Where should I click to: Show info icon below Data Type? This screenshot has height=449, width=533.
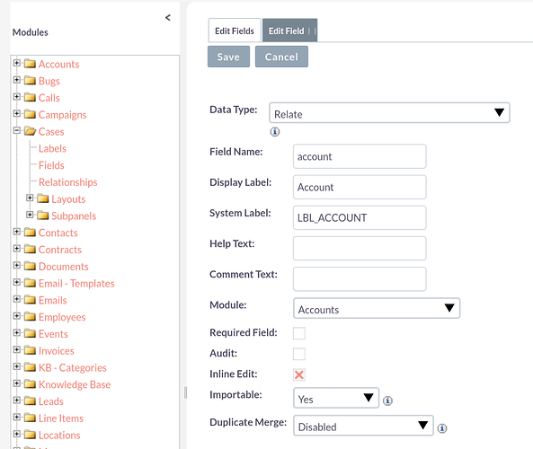[x=275, y=131]
